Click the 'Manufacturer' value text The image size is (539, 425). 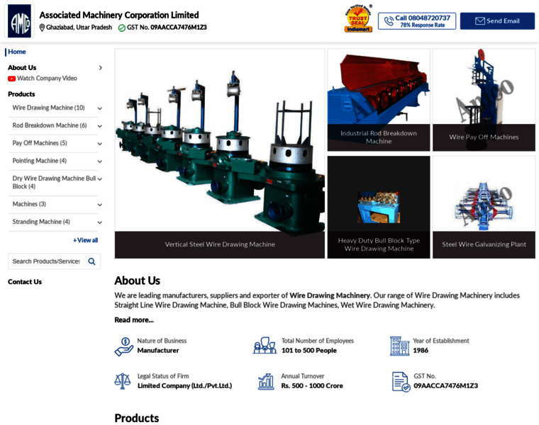158,351
